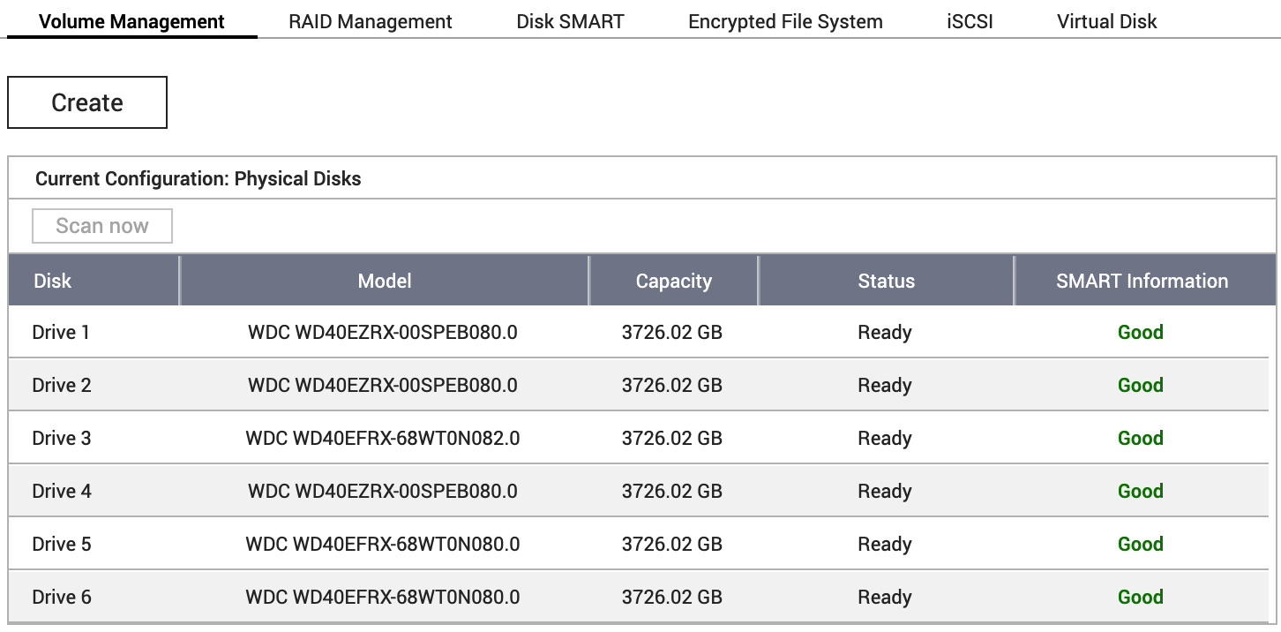The width and height of the screenshot is (1281, 632).
Task: Click the Model column header
Action: (385, 282)
